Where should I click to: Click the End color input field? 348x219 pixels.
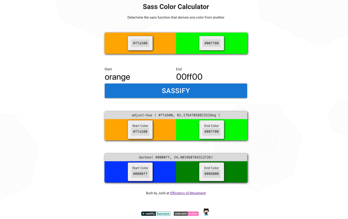point(210,77)
